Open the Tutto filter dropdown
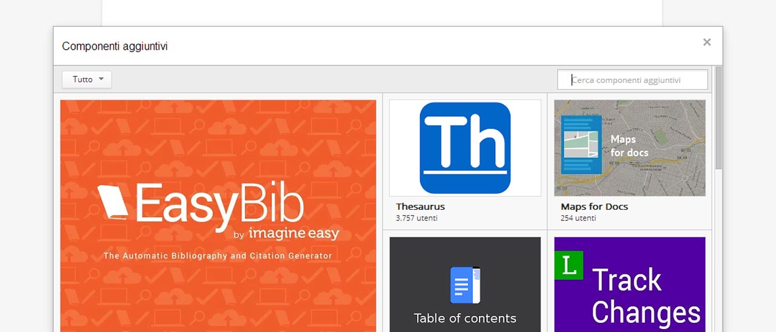This screenshot has height=332, width=776. coord(87,79)
